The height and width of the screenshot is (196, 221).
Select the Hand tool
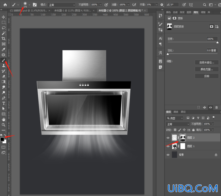[x=3, y=119]
